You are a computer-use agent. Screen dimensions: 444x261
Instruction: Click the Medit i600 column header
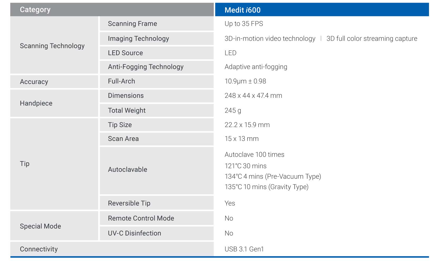(322, 9)
